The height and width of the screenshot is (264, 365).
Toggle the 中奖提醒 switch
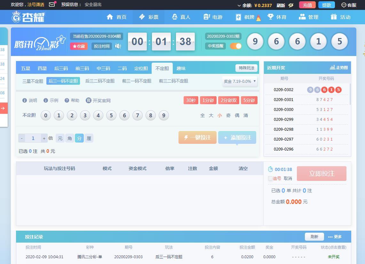235,46
